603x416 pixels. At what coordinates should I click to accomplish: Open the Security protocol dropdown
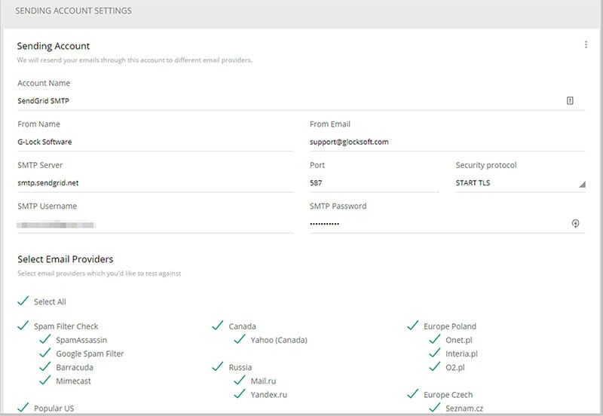click(x=520, y=183)
